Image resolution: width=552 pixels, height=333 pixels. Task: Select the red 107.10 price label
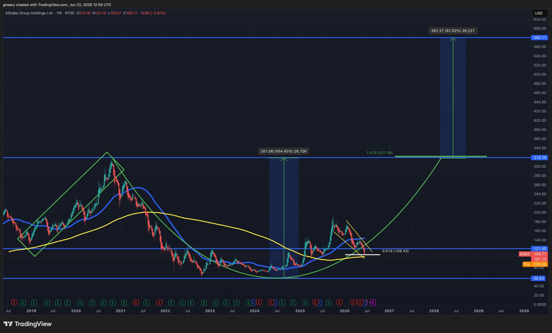click(x=540, y=259)
